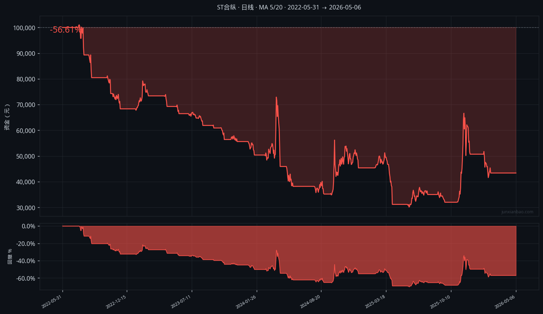Choose the 40,000 y-axis tick label

tap(26, 182)
